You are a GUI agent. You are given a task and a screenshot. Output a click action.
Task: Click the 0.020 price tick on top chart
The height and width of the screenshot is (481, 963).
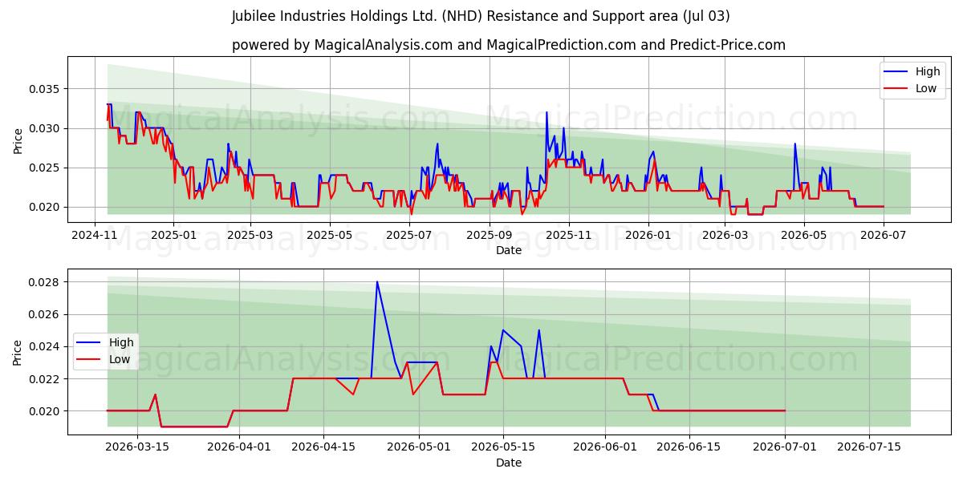tap(44, 207)
